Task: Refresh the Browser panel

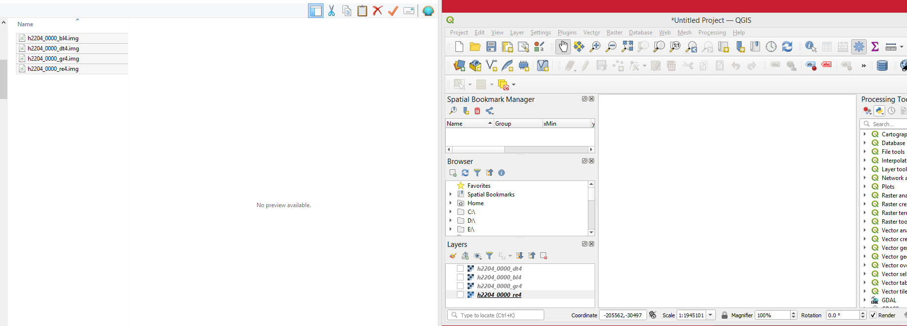Action: (x=465, y=173)
